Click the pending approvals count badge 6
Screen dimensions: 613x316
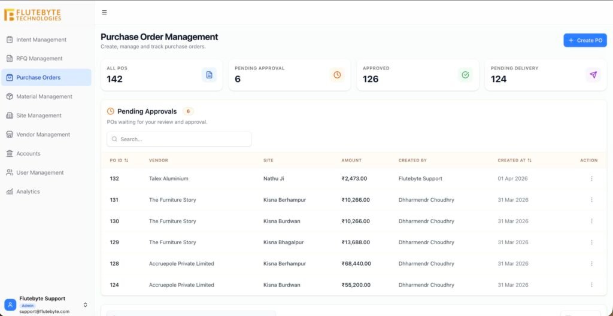click(188, 111)
